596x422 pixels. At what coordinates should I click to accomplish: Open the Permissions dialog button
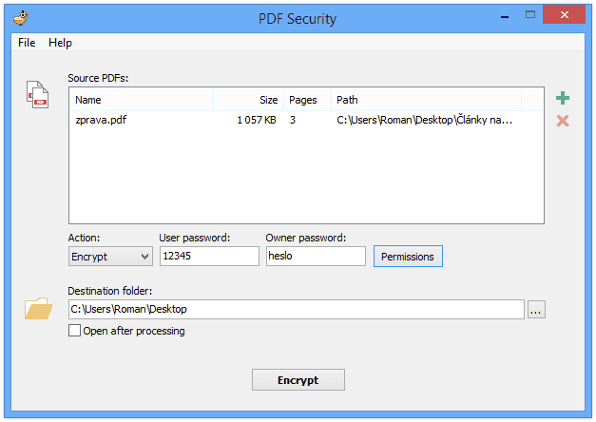coord(408,257)
